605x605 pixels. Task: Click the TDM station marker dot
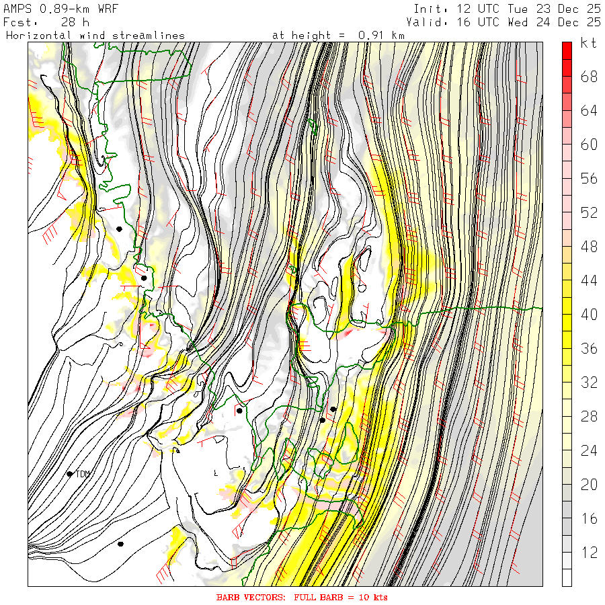point(70,474)
